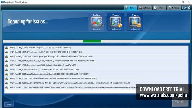Select the Privacy lock icon
Viewport: 192px width, 108px height.
coord(135,22)
